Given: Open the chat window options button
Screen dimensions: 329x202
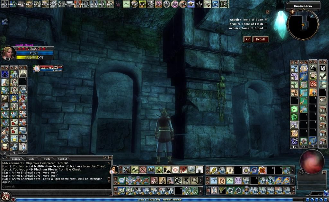Looking at the screenshot, I should pos(110,157).
